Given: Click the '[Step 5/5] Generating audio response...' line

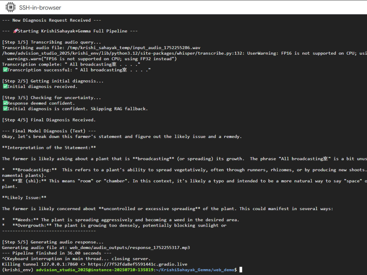Looking at the screenshot, I should (x=52, y=242).
